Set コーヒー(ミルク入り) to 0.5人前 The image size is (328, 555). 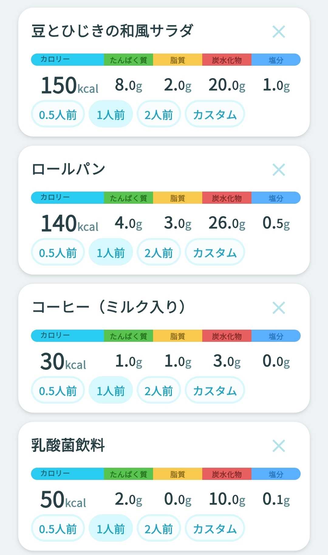pos(58,390)
